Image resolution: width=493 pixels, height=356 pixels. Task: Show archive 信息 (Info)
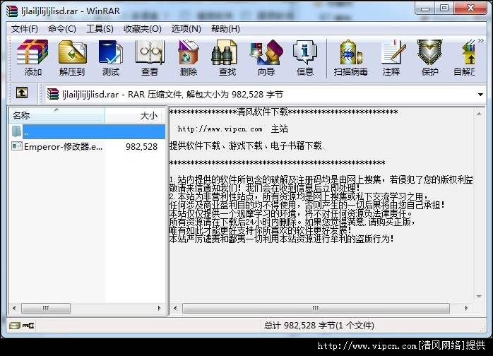[x=305, y=57]
